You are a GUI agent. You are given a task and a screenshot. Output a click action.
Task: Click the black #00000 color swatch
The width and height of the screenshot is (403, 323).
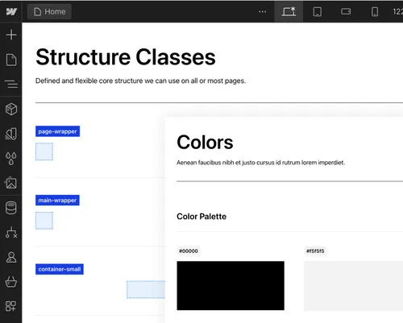(231, 286)
